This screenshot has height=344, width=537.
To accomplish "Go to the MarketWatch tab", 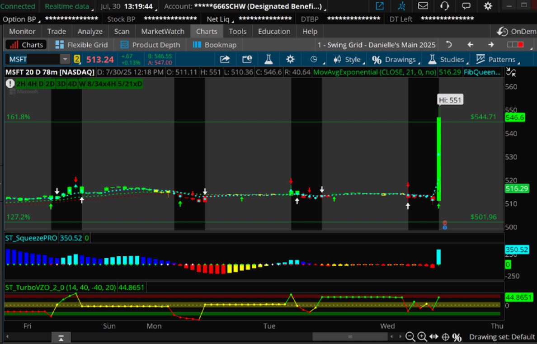I will point(163,32).
